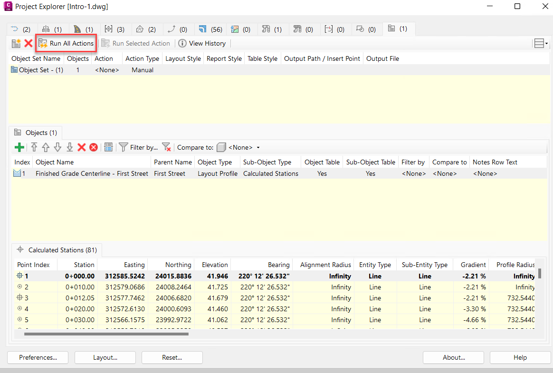Screen dimensions: 553x373
Task: Clear filter with the funnel-X icon
Action: pyautogui.click(x=166, y=147)
